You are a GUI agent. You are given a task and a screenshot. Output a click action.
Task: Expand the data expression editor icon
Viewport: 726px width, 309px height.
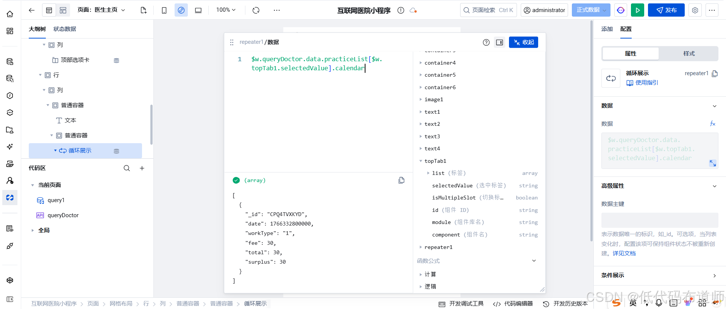pos(713,163)
